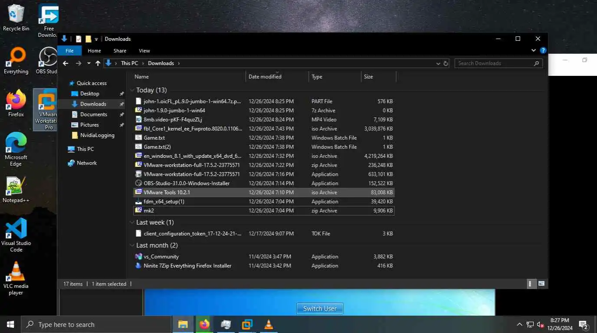The width and height of the screenshot is (597, 333).
Task: Select the john-1.9.0-jumbo-1-win64 7z archive
Action: (264, 111)
